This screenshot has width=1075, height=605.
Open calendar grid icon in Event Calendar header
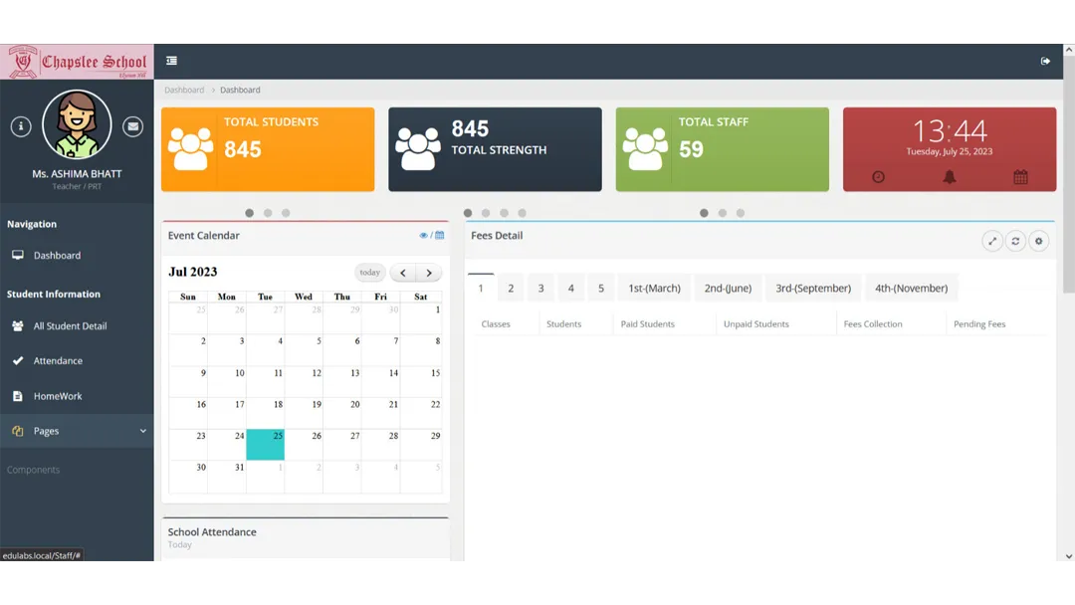440,235
